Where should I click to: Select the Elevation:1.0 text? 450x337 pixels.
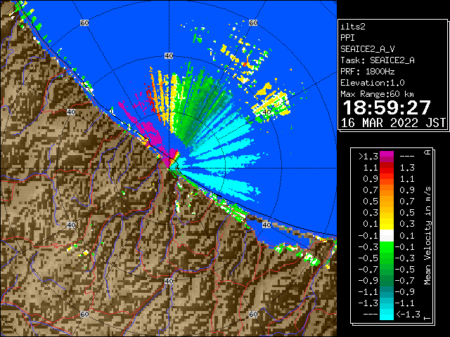tap(373, 83)
